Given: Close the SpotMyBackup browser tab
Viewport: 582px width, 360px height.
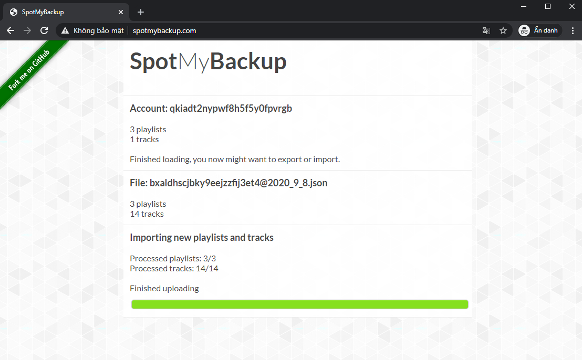Looking at the screenshot, I should [121, 12].
